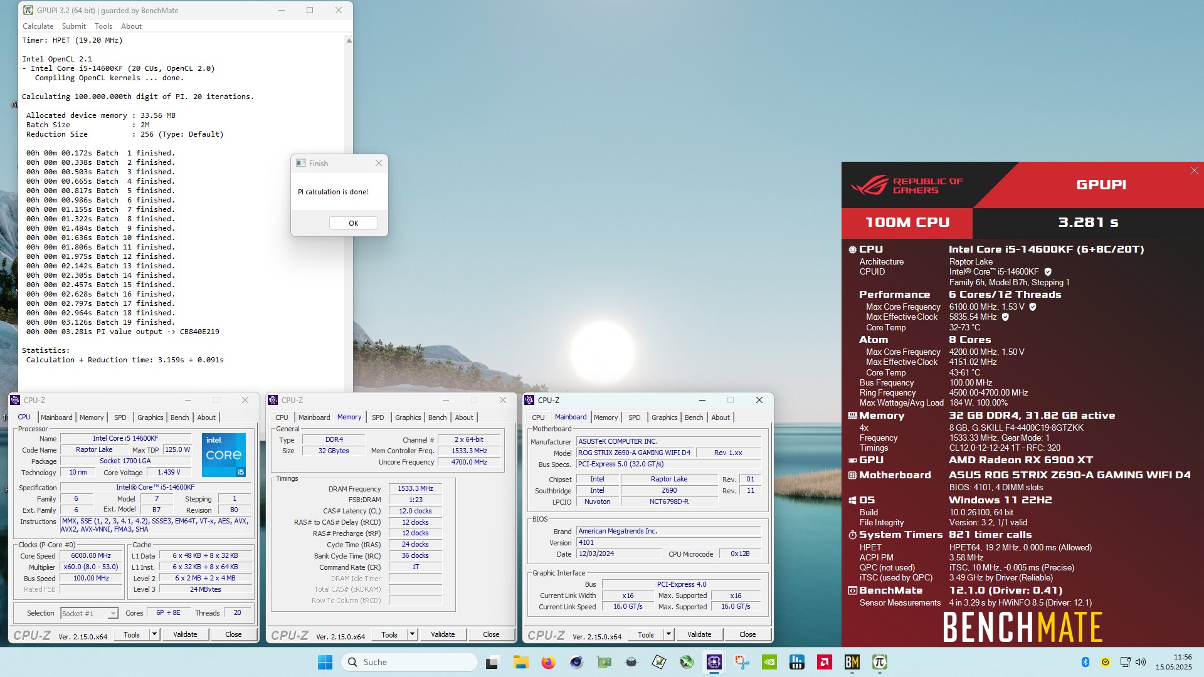The width and height of the screenshot is (1204, 677).
Task: Switch to BenchMate via BM taskbar icon
Action: (x=852, y=662)
